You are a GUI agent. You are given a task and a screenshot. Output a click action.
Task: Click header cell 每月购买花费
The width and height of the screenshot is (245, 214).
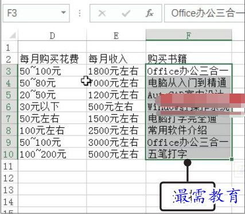(52, 59)
